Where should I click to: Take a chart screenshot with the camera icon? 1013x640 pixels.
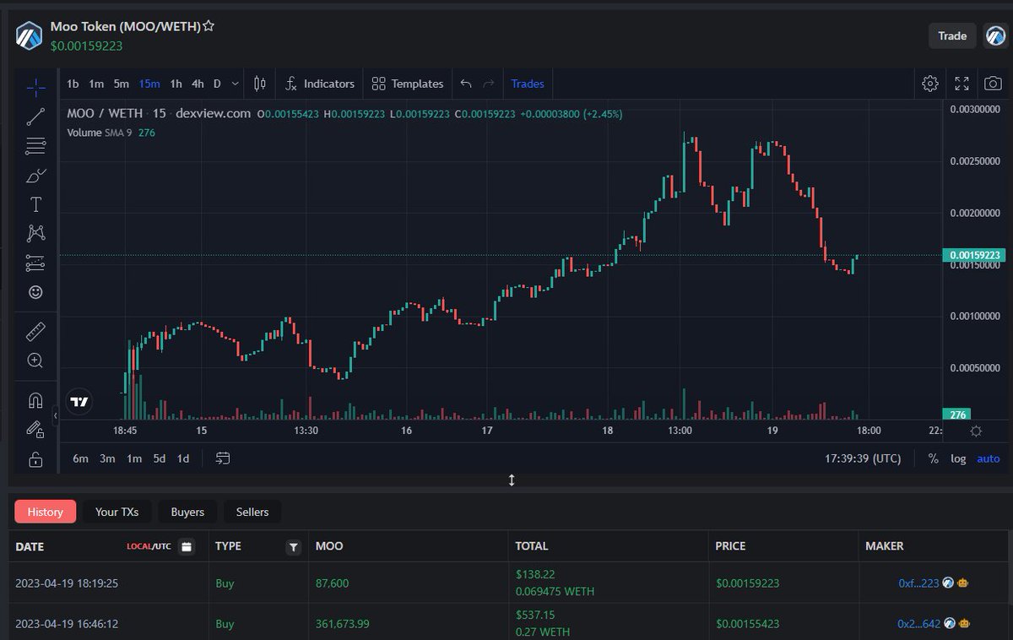[x=993, y=84]
